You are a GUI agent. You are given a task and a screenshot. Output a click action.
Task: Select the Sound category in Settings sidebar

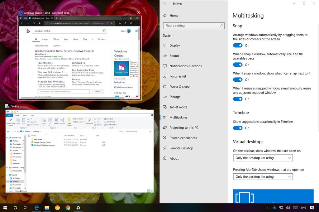pyautogui.click(x=174, y=55)
